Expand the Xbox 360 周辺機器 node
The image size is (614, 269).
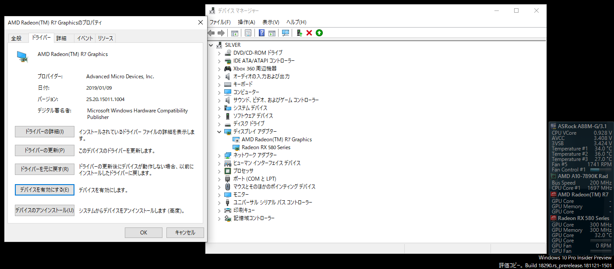click(x=219, y=69)
